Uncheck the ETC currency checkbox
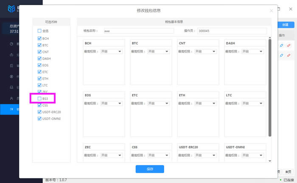 39,72
